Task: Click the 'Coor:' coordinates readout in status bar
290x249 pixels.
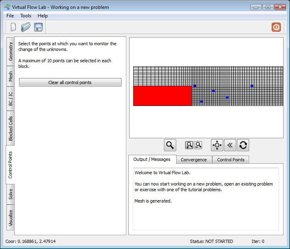Action: tap(30, 241)
